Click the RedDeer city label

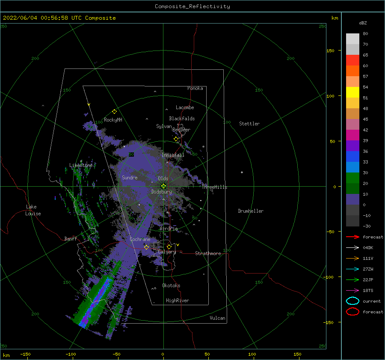181,130
